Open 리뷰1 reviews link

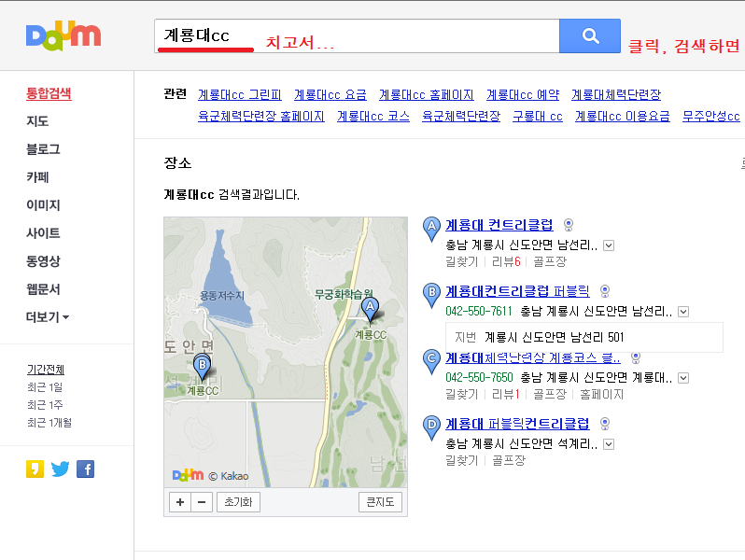tap(506, 394)
